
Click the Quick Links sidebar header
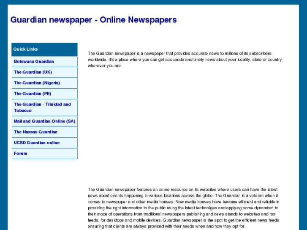coord(44,49)
